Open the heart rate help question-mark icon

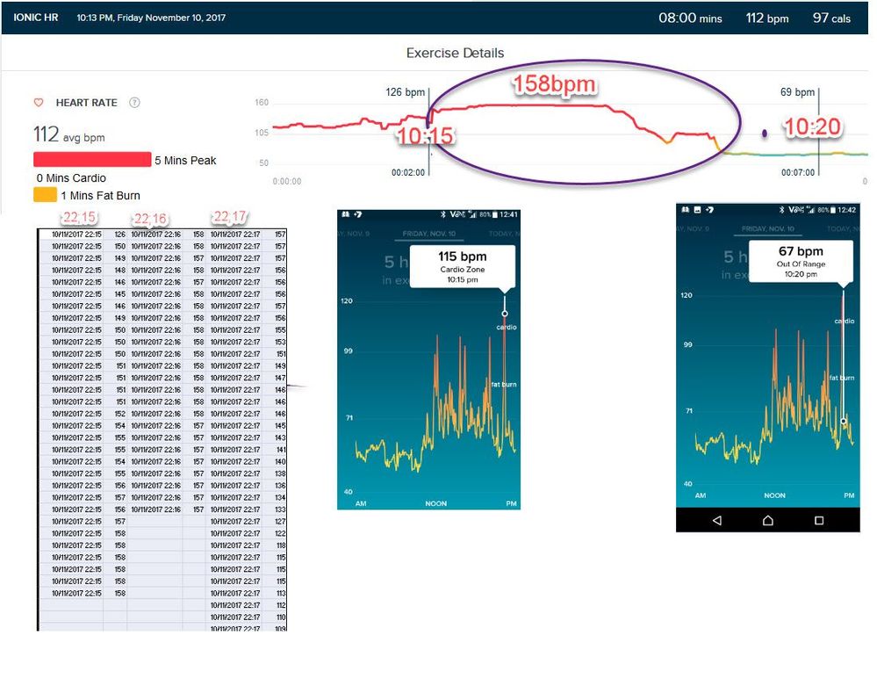tap(134, 103)
